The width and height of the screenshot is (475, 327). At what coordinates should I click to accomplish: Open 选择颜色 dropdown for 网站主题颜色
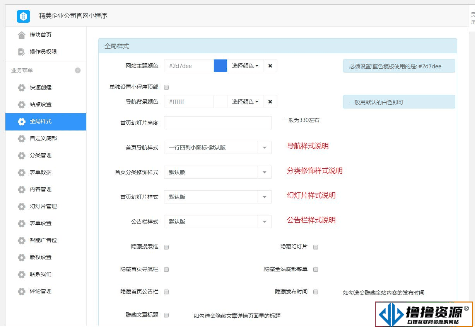point(245,66)
